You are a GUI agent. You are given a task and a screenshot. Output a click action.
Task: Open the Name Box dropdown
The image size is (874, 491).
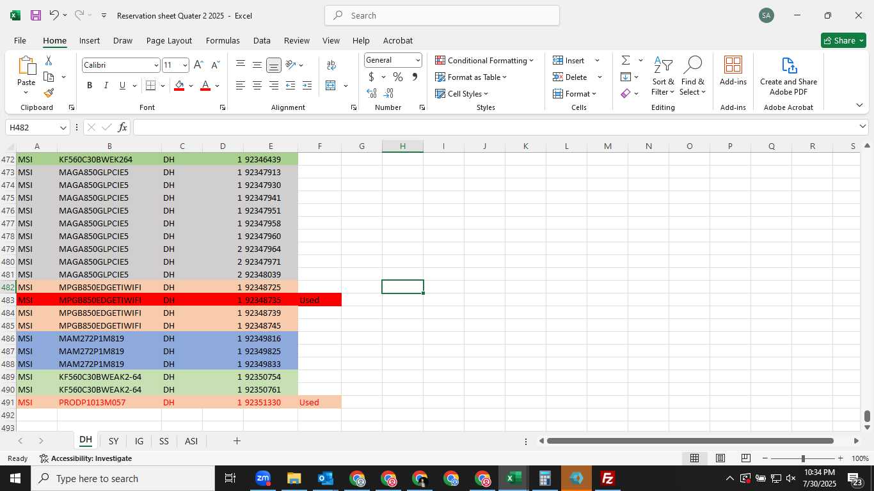coord(63,127)
